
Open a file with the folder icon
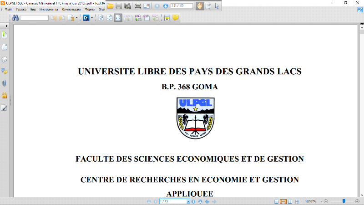pyautogui.click(x=110, y=6)
